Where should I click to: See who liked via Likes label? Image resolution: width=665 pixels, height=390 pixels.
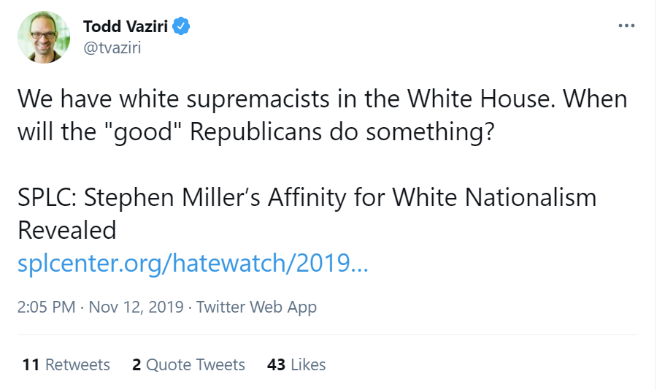tap(308, 364)
